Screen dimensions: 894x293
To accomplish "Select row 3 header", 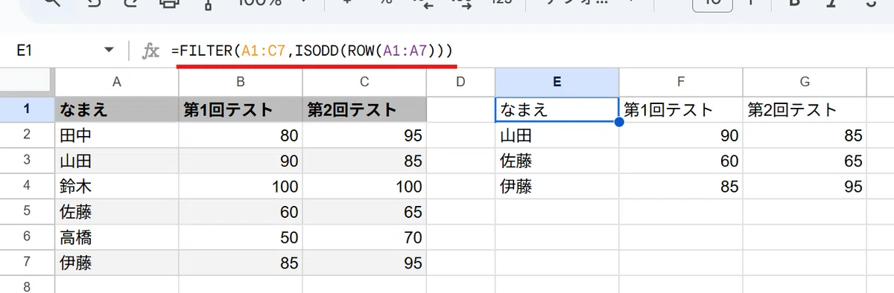I will [27, 161].
